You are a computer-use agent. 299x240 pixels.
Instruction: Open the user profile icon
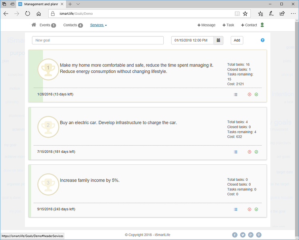coord(262,25)
